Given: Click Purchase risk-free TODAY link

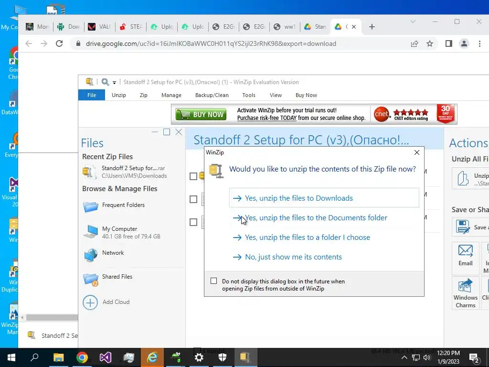Looking at the screenshot, I should [x=266, y=118].
